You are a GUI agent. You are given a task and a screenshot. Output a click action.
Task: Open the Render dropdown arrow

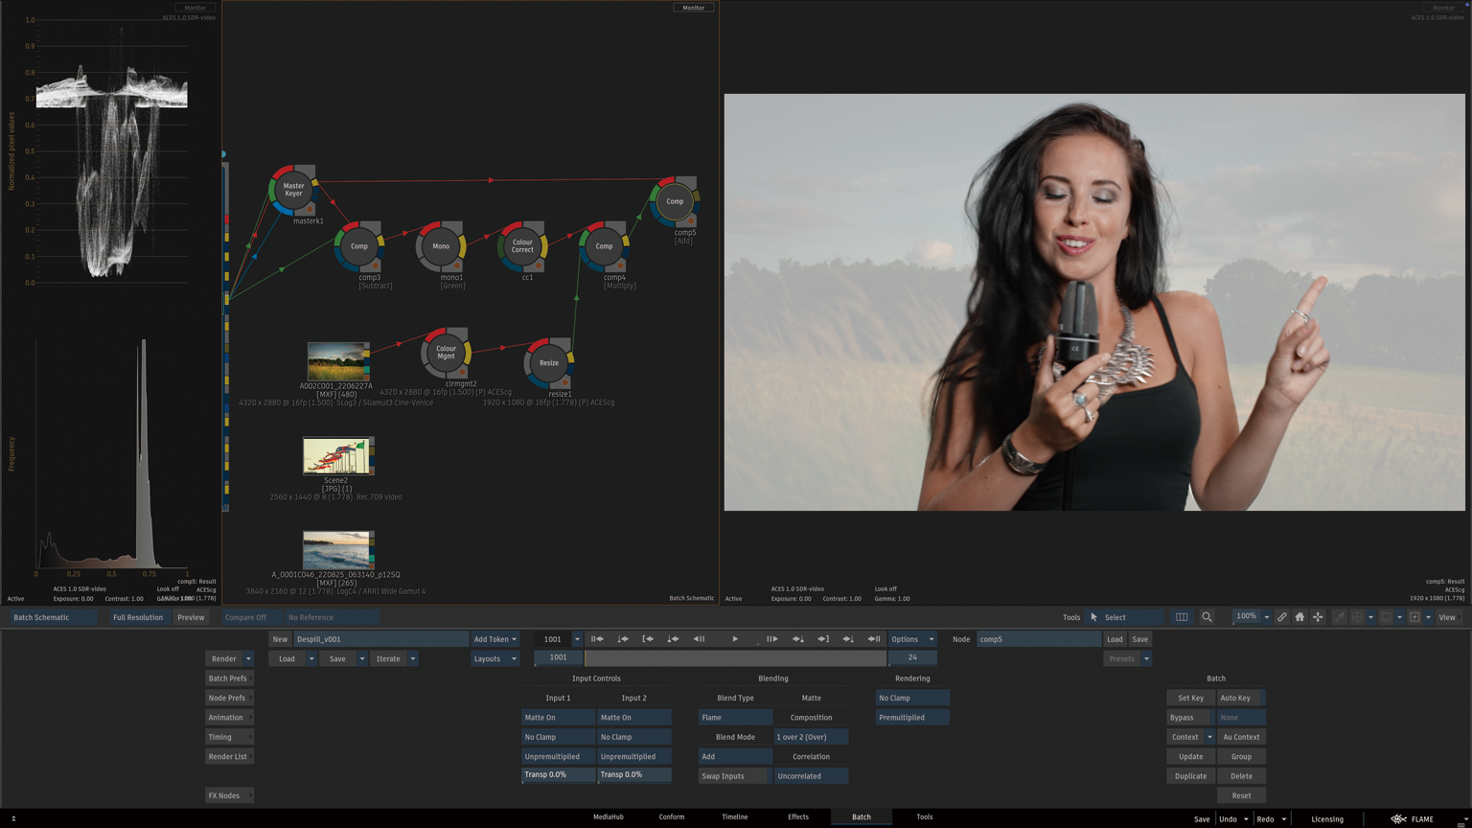click(x=248, y=659)
